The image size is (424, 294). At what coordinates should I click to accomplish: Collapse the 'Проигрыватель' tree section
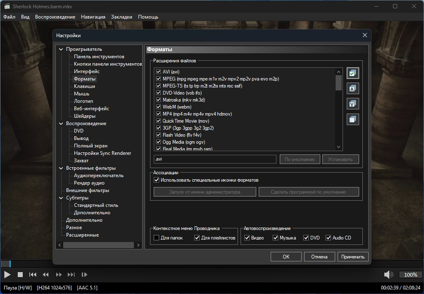coord(61,49)
